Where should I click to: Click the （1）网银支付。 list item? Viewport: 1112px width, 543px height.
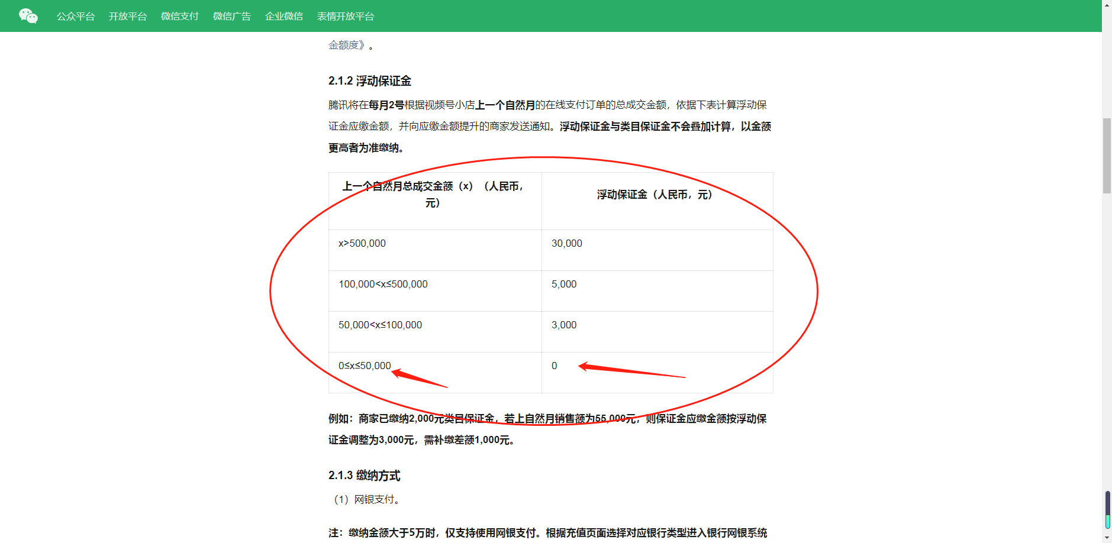(x=367, y=500)
